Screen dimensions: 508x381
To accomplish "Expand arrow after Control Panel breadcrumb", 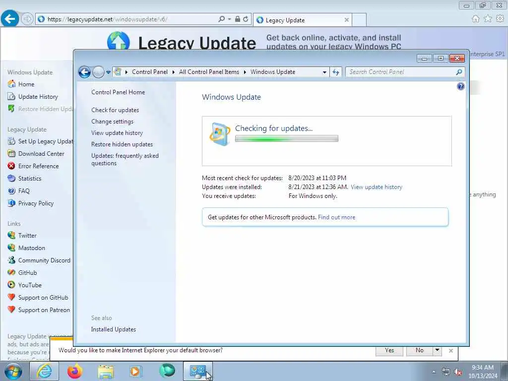I will [174, 72].
